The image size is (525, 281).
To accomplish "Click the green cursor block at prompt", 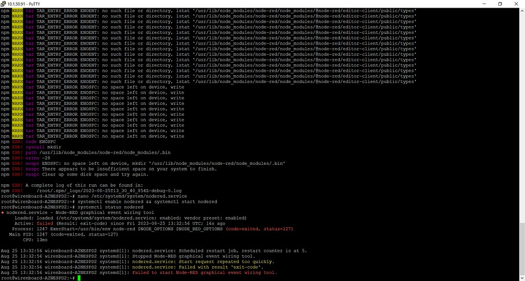I will click(x=79, y=278).
